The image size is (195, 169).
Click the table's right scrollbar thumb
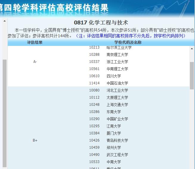[x=192, y=76]
